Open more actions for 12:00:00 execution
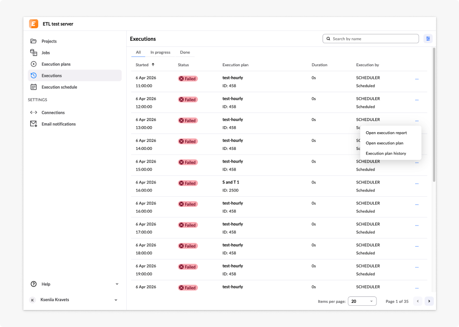The height and width of the screenshot is (327, 459). pos(417,100)
